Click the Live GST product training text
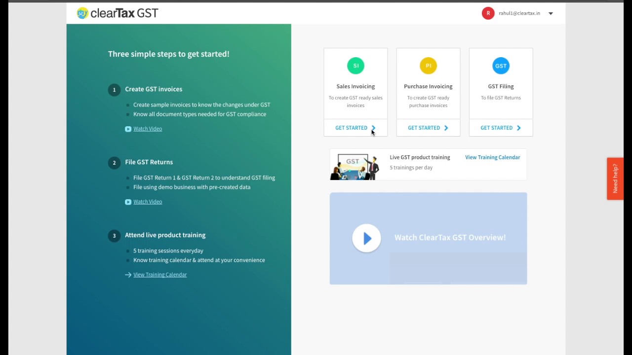This screenshot has width=632, height=355. click(x=420, y=157)
